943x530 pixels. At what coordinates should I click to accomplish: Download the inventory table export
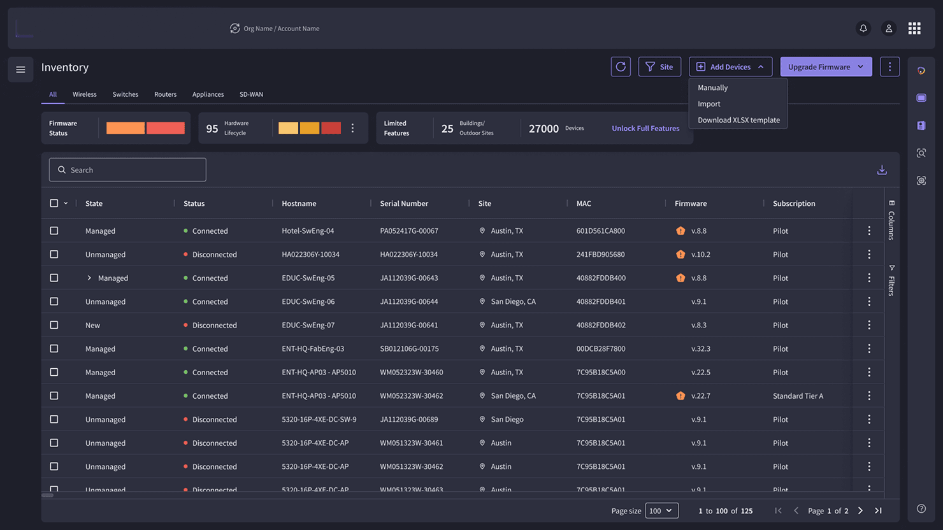(x=882, y=170)
